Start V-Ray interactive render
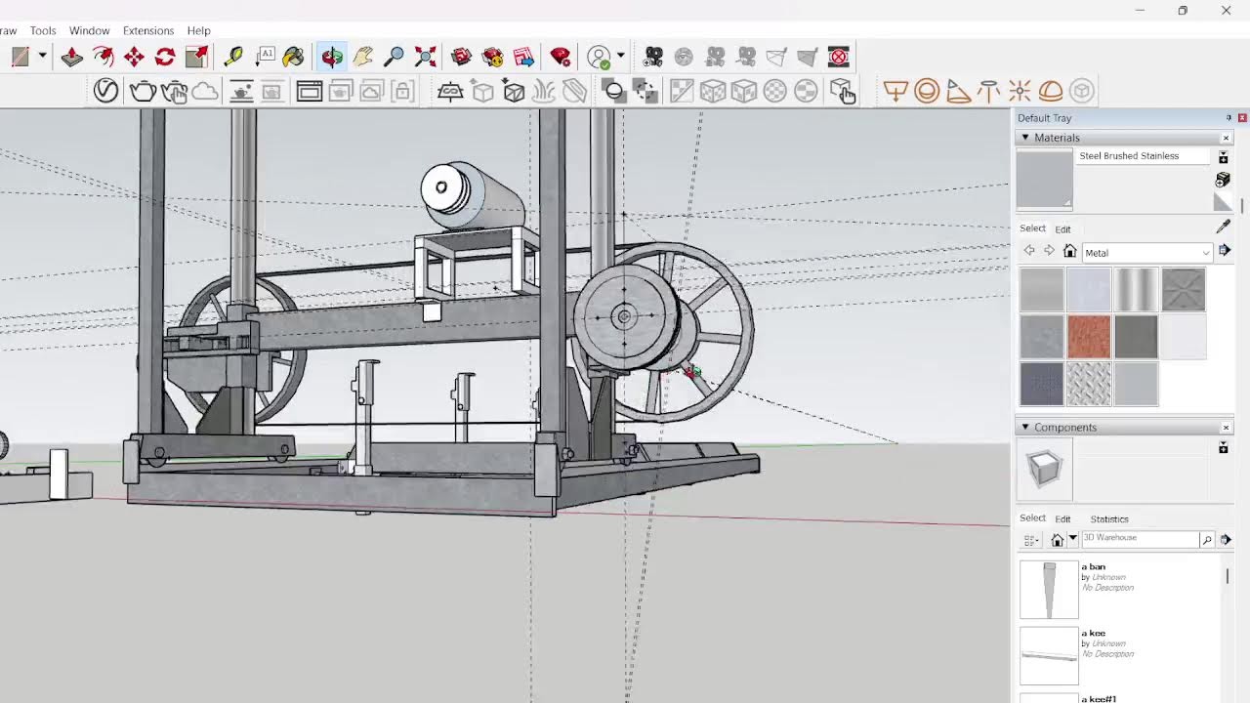 coord(174,91)
